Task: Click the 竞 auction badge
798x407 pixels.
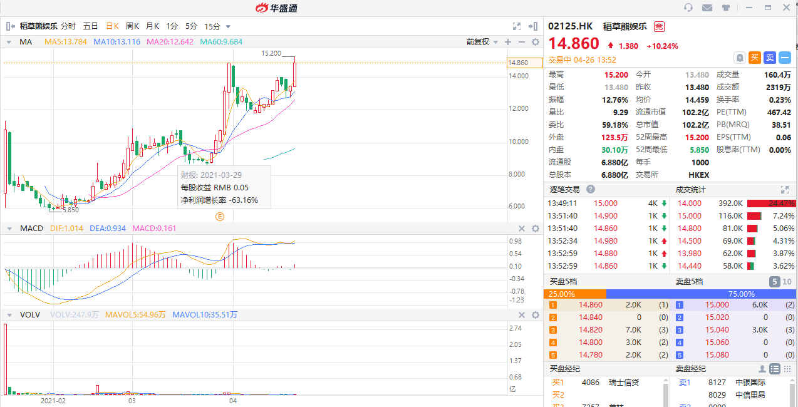Action: click(x=659, y=26)
